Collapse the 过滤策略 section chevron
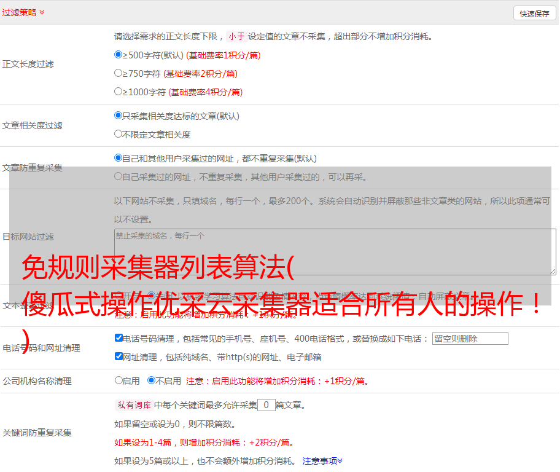This screenshot has width=560, height=472. [42, 12]
